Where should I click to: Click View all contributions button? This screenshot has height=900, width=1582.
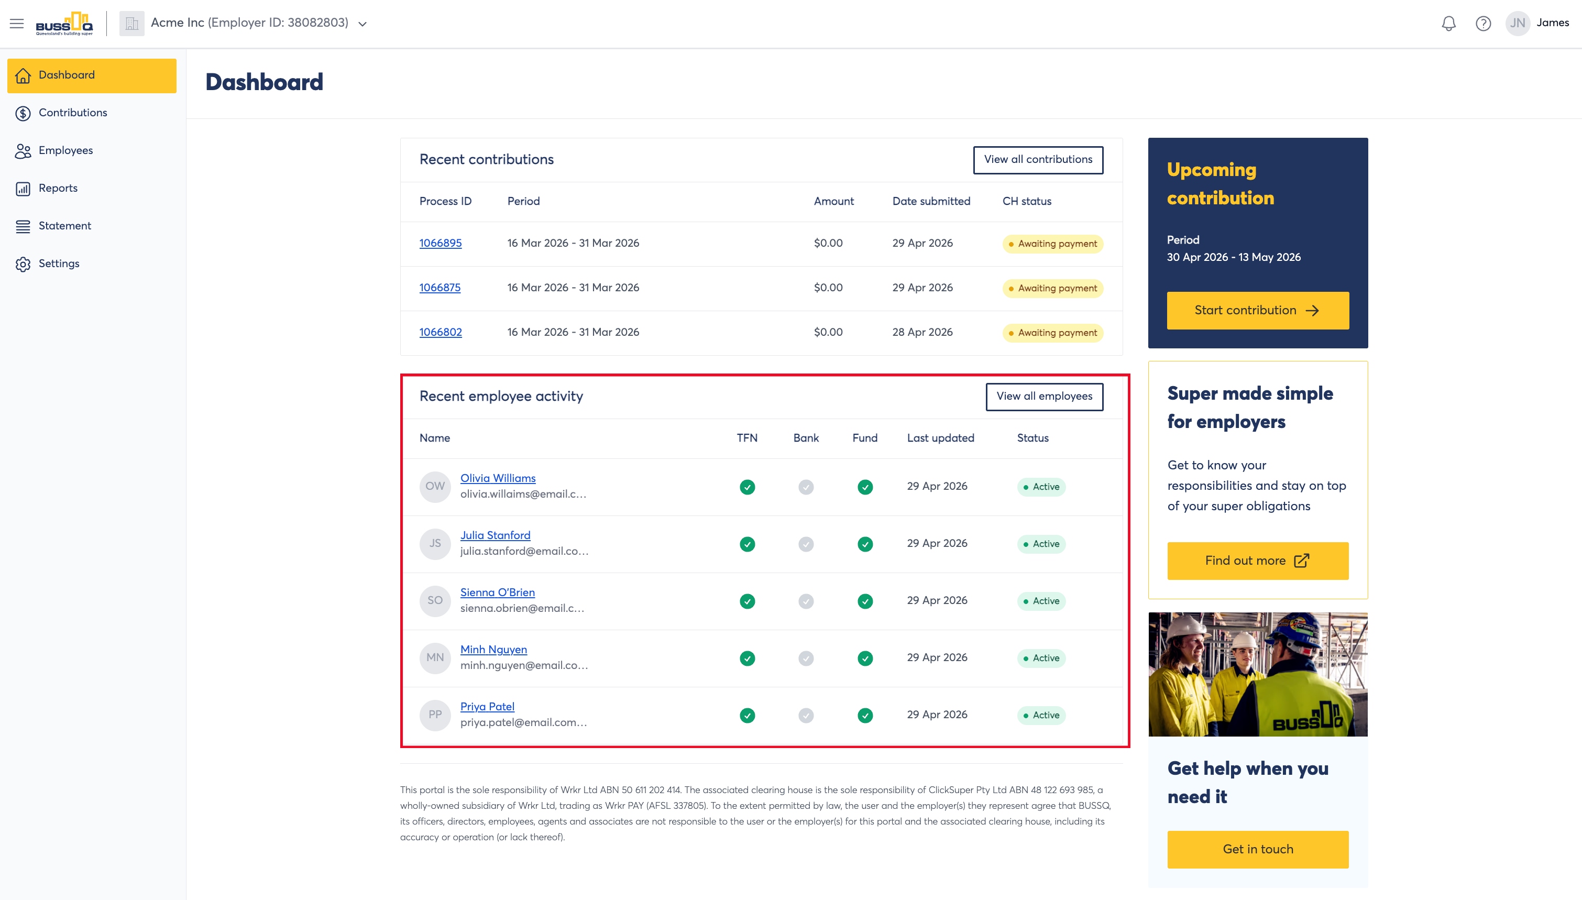coord(1038,160)
